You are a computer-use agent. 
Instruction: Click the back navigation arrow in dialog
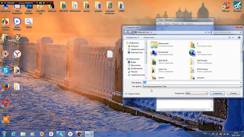tap(126, 32)
